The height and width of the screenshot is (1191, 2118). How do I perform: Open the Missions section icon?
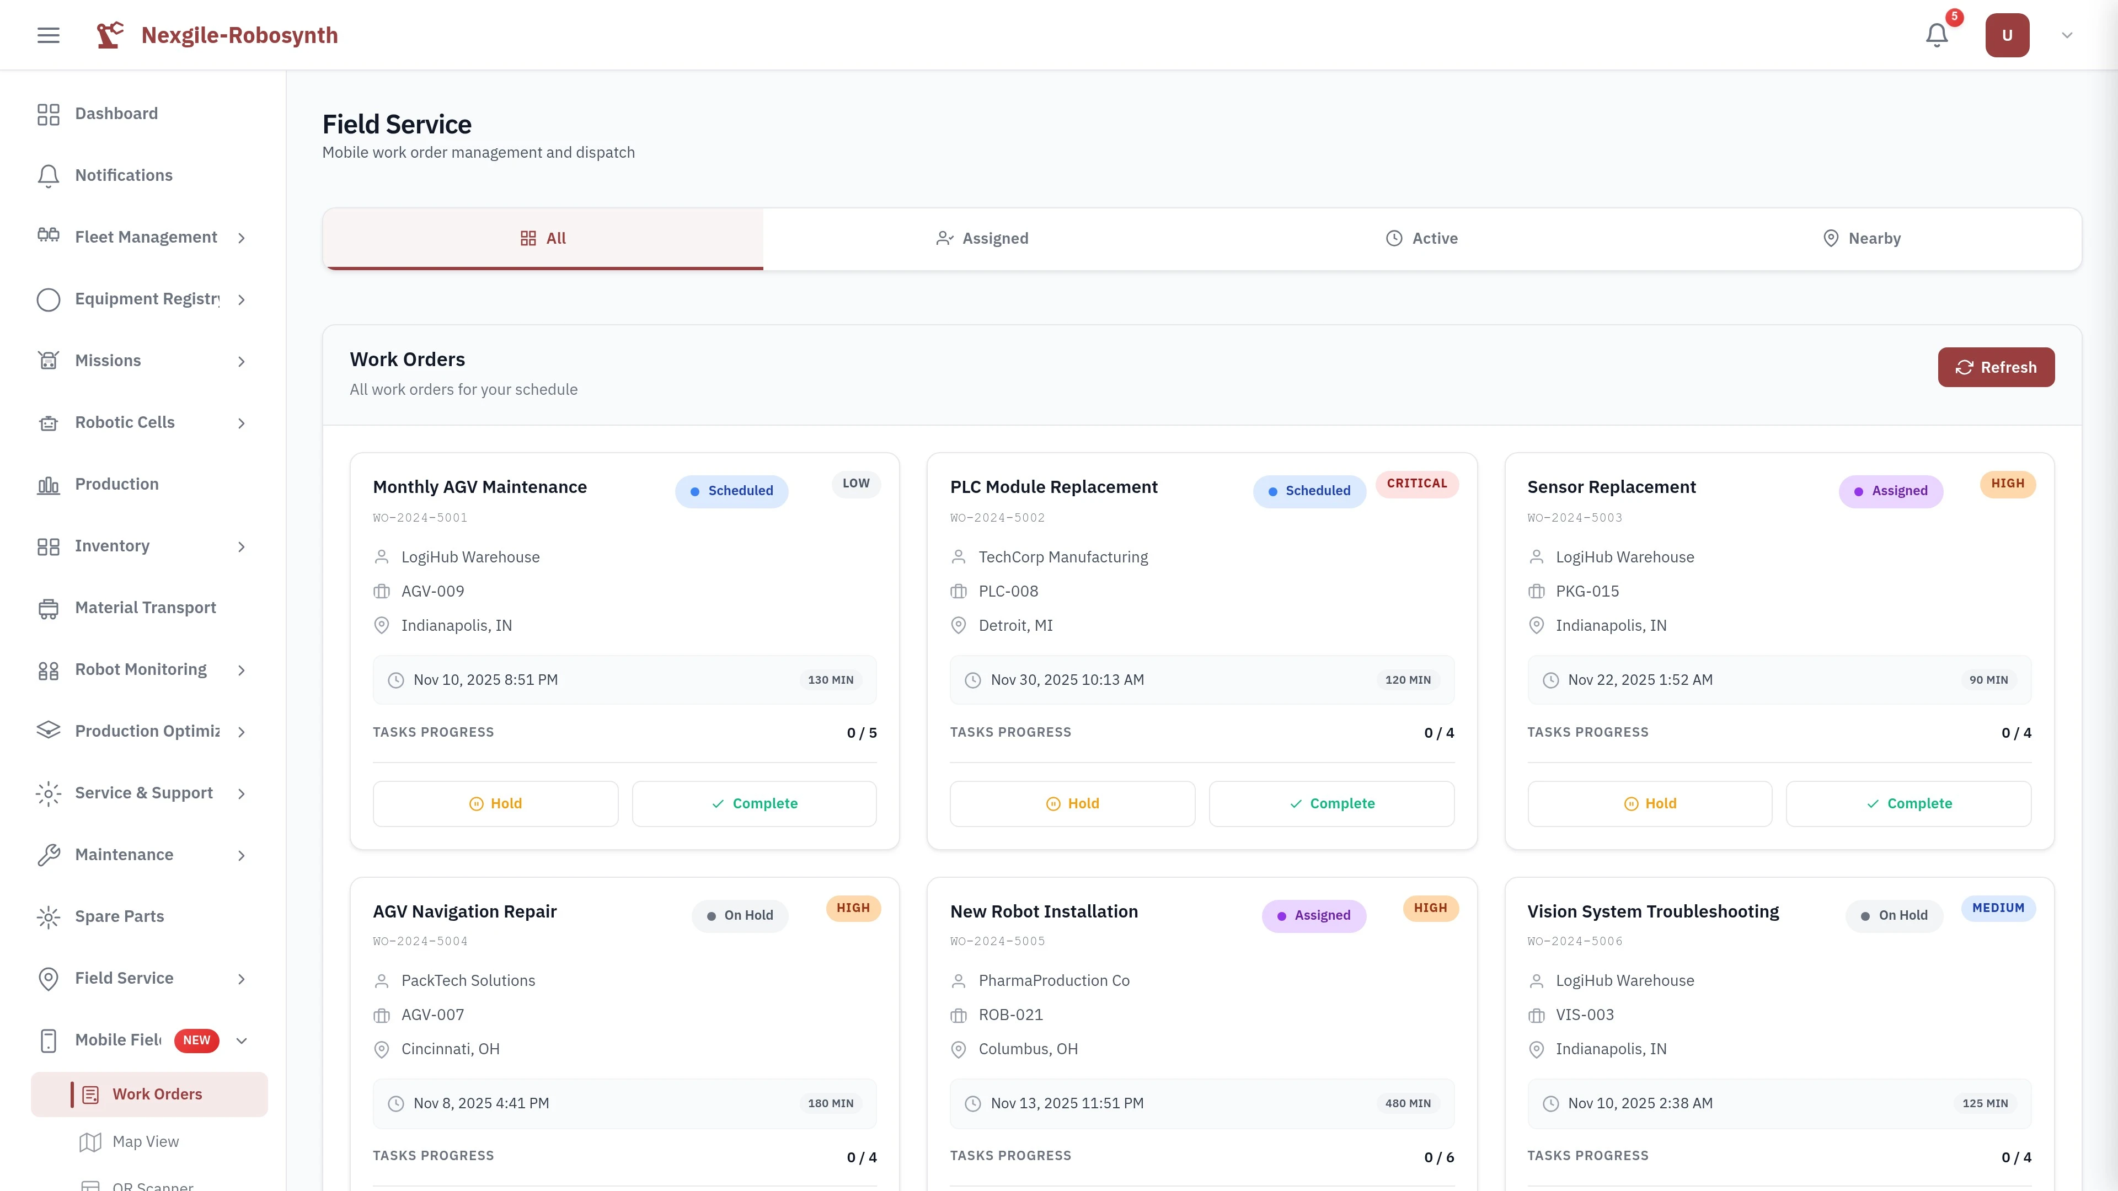coord(47,360)
